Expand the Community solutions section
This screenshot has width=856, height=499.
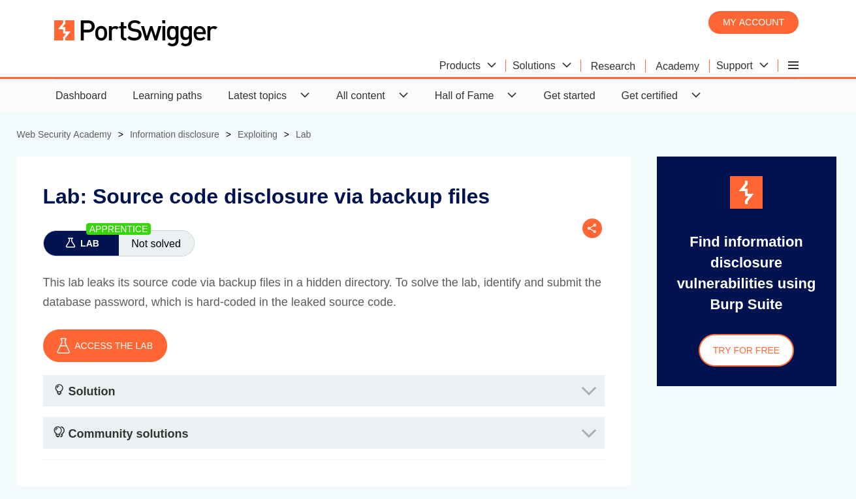pyautogui.click(x=324, y=433)
